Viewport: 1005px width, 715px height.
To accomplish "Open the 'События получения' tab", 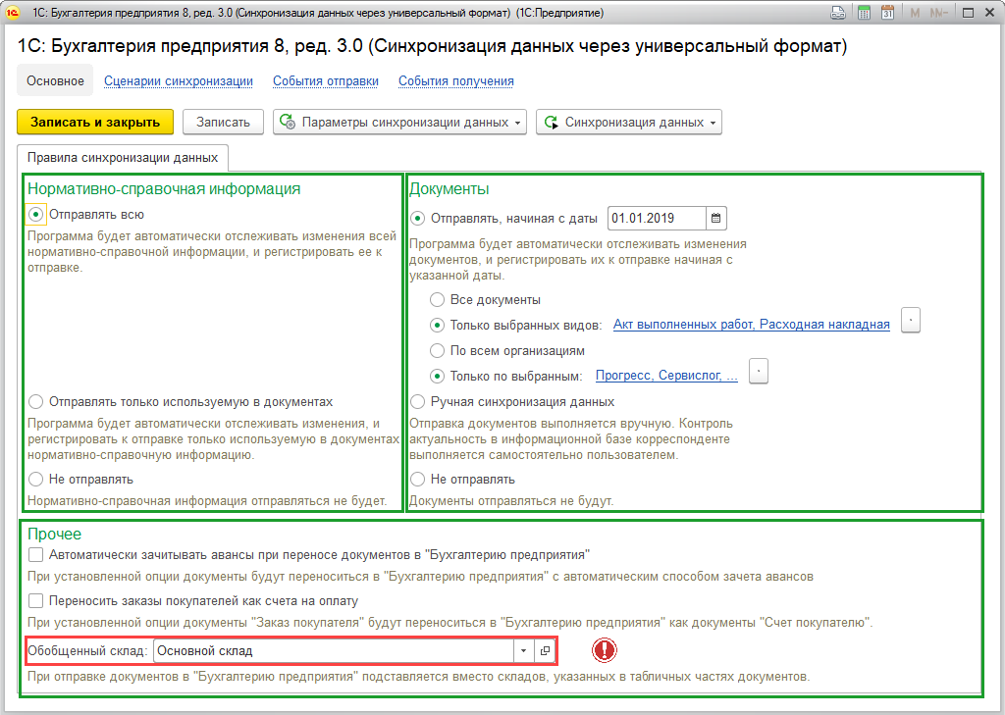I will click(455, 81).
